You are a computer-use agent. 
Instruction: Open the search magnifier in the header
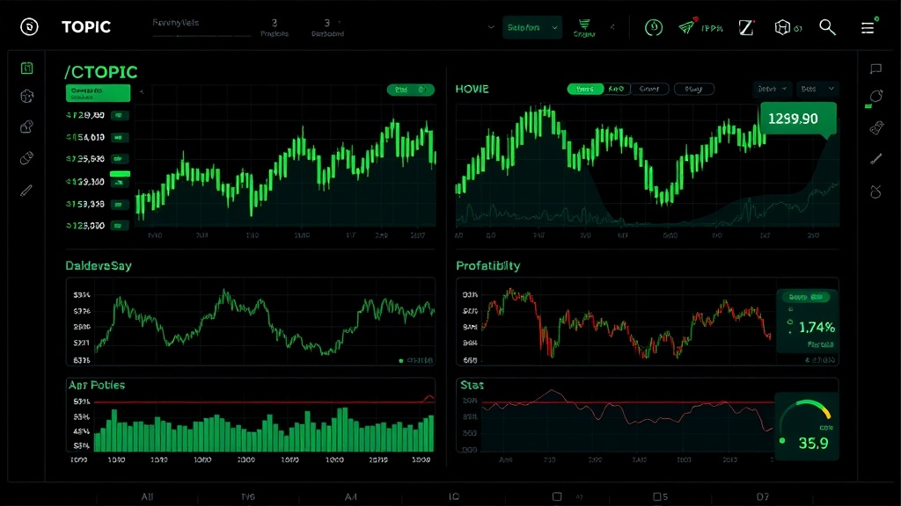click(827, 27)
